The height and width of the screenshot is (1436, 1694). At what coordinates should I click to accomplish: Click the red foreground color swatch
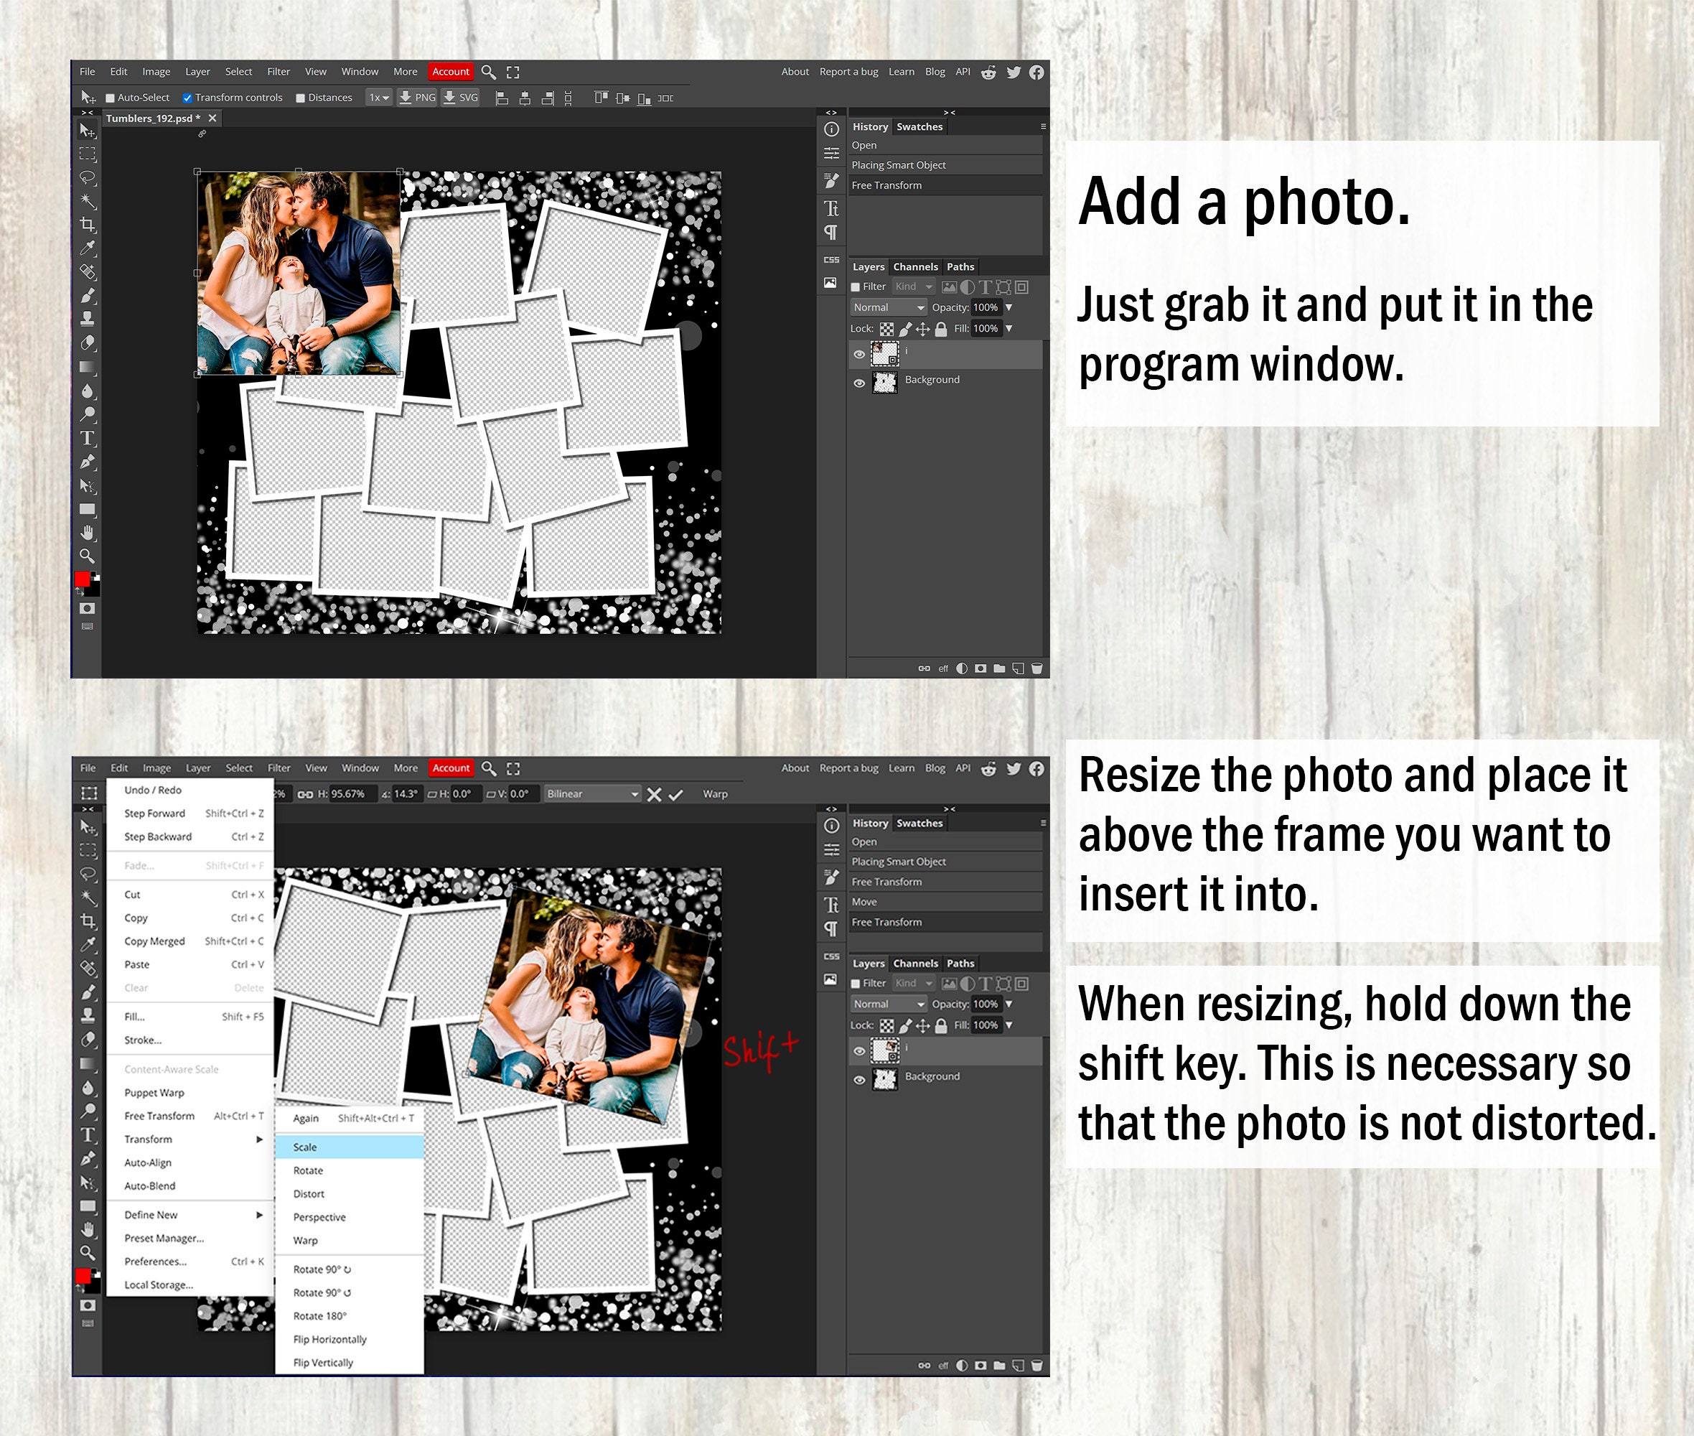pos(80,579)
